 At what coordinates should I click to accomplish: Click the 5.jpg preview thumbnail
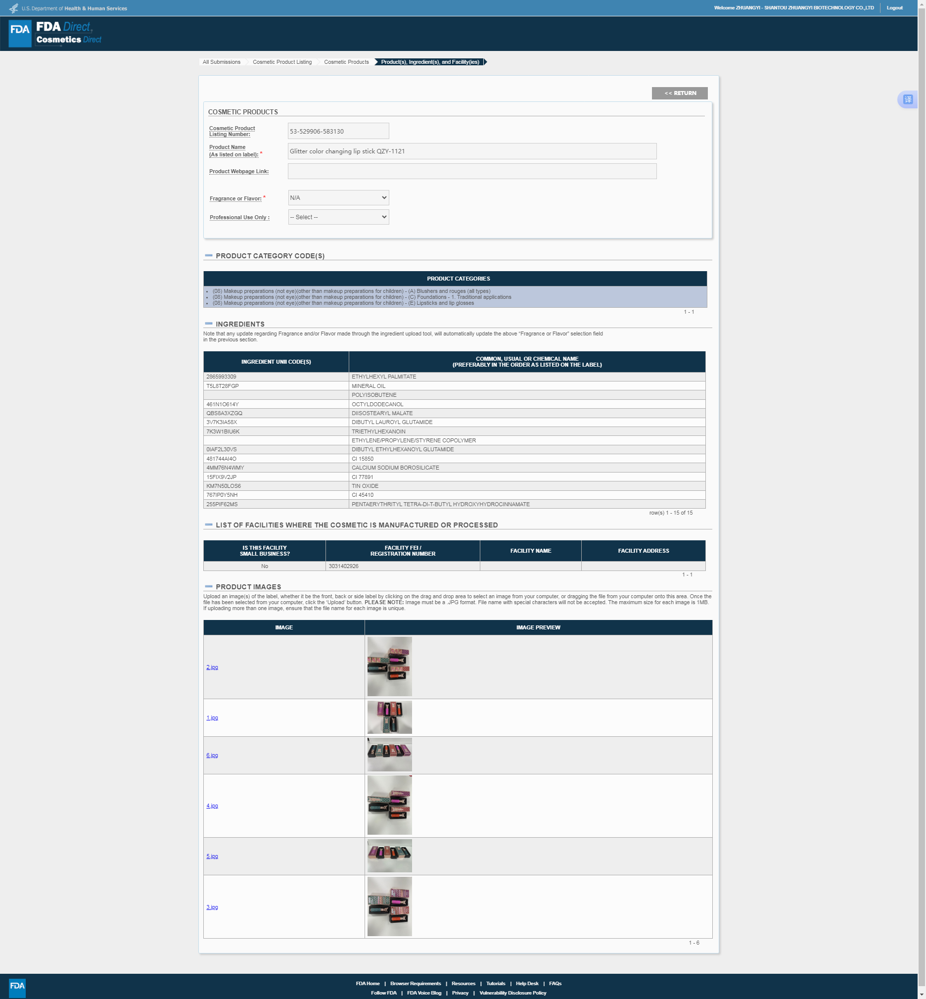(389, 856)
